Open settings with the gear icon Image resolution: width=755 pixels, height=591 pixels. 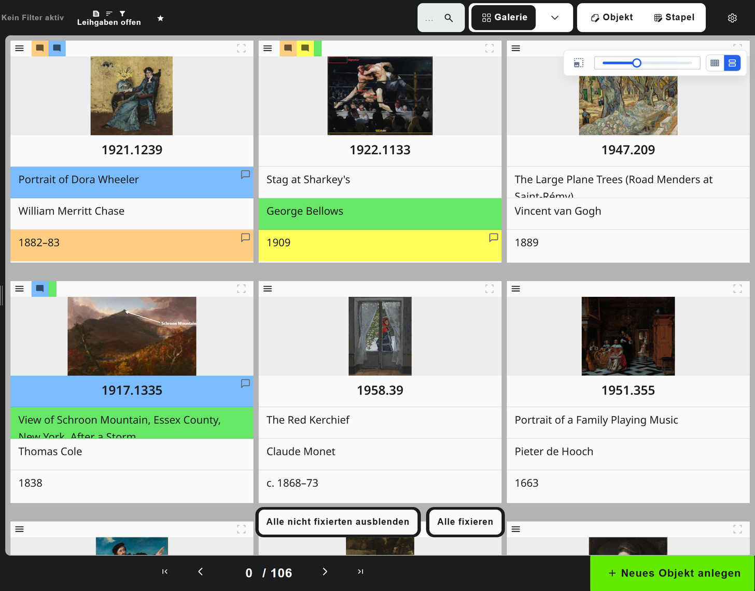tap(732, 18)
